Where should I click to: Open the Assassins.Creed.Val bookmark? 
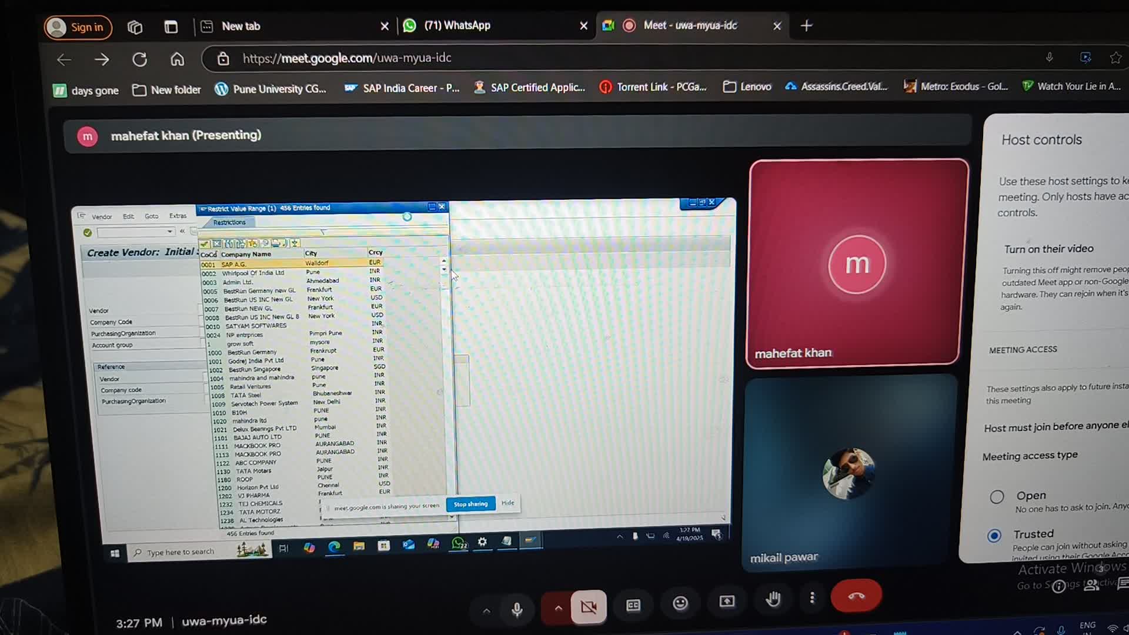point(836,86)
